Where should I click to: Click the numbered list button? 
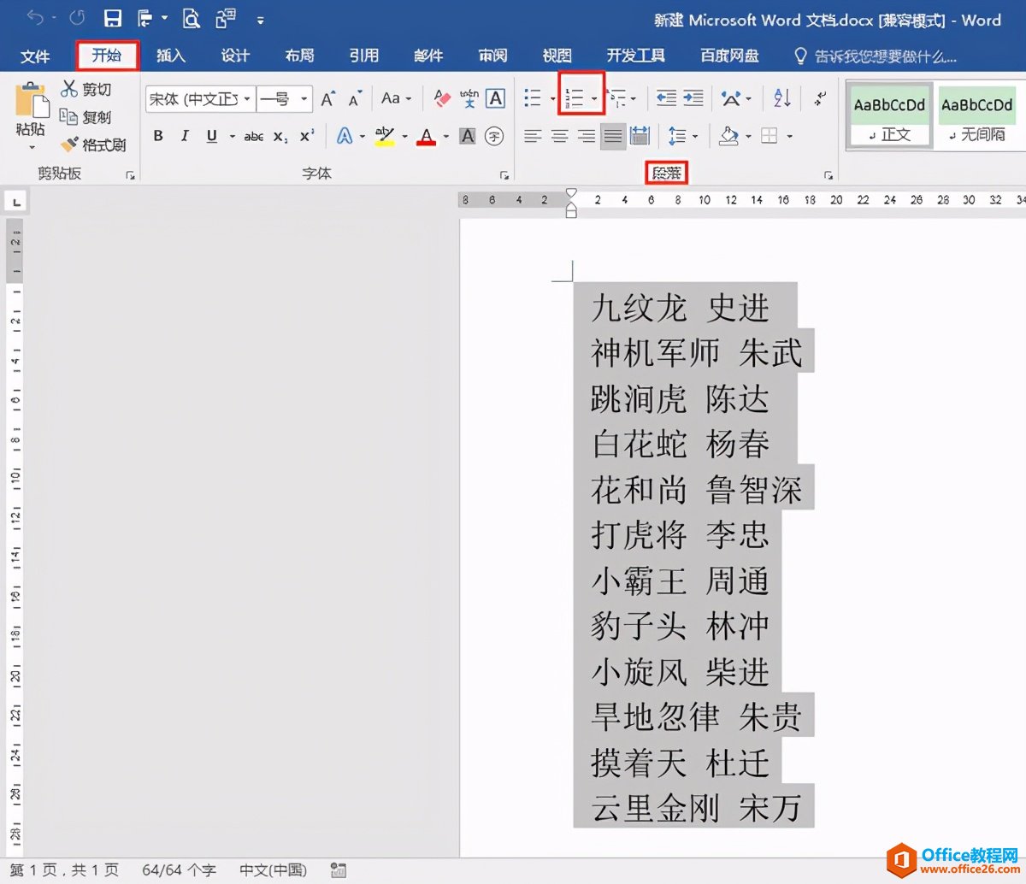575,98
